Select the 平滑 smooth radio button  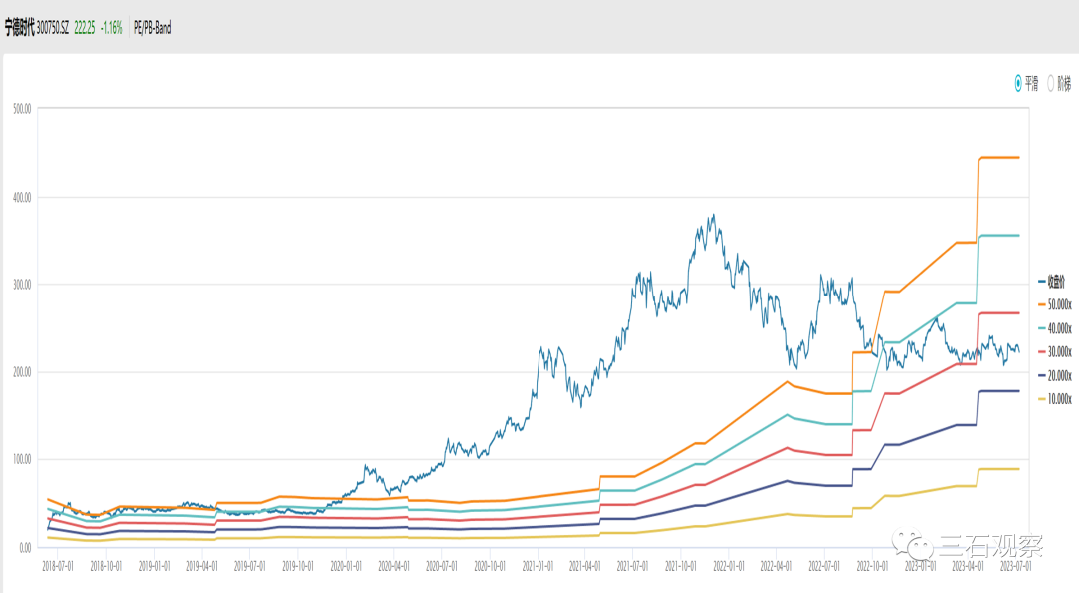click(1018, 83)
